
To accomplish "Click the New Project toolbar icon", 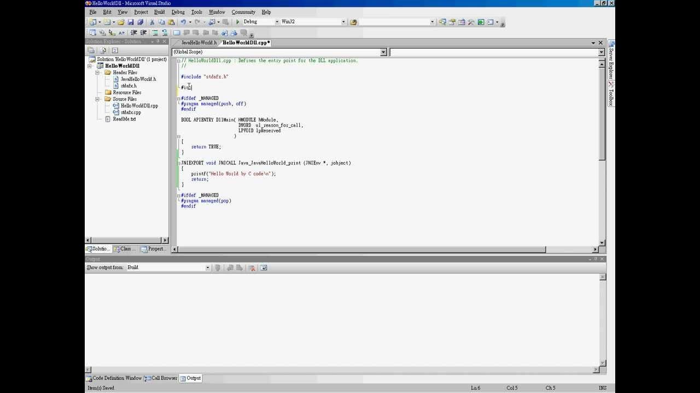I will (x=93, y=22).
